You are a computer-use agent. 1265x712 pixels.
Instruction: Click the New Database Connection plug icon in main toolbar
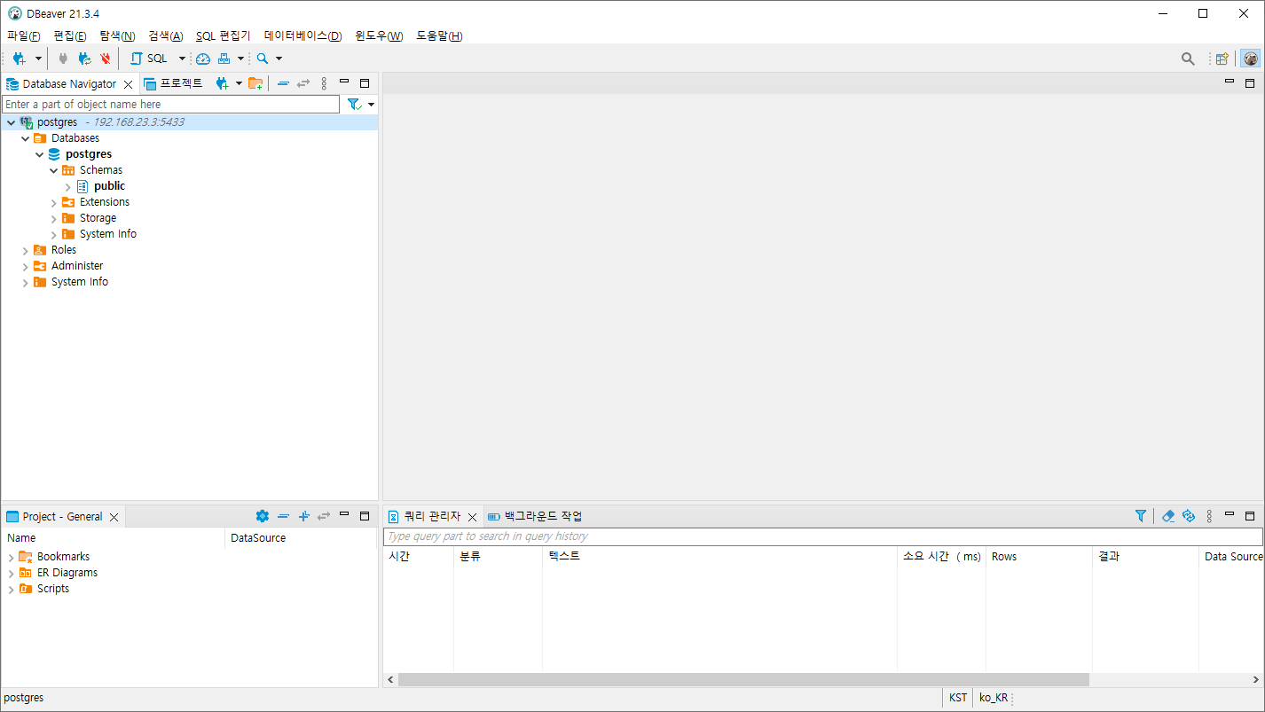[20, 59]
